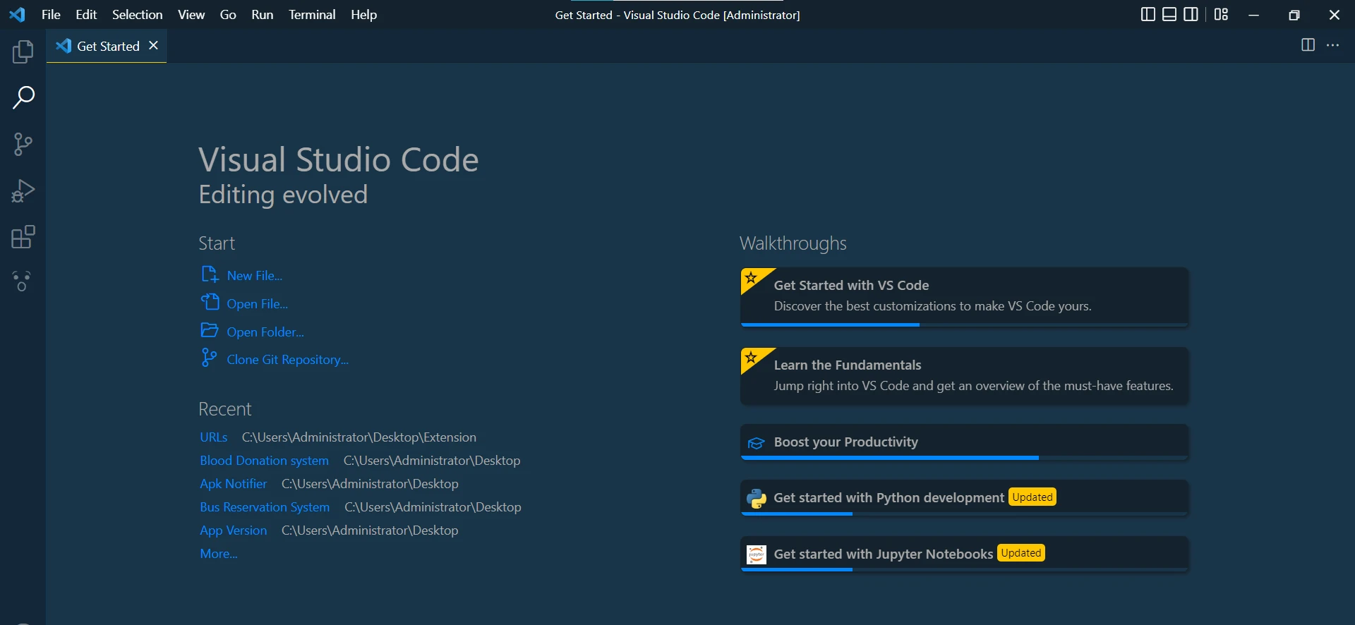Open recent Blood Donation system folder
The width and height of the screenshot is (1355, 625).
click(264, 461)
